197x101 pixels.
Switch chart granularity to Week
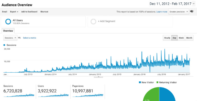181,38
